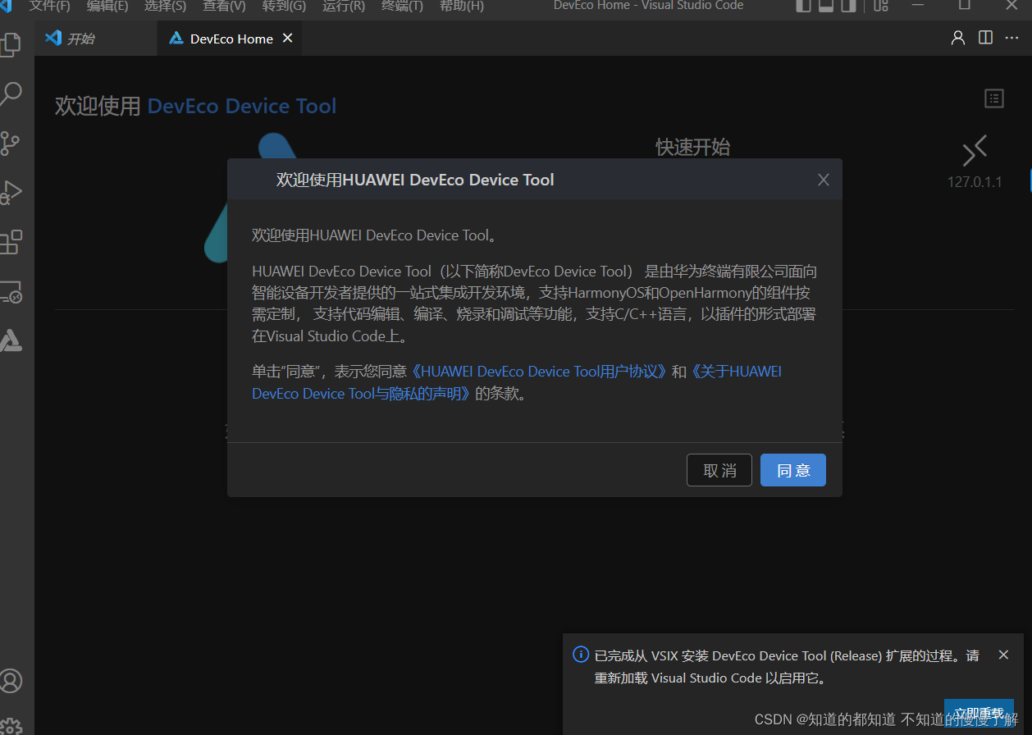The width and height of the screenshot is (1032, 735).
Task: Split the editor to the right
Action: click(x=985, y=38)
